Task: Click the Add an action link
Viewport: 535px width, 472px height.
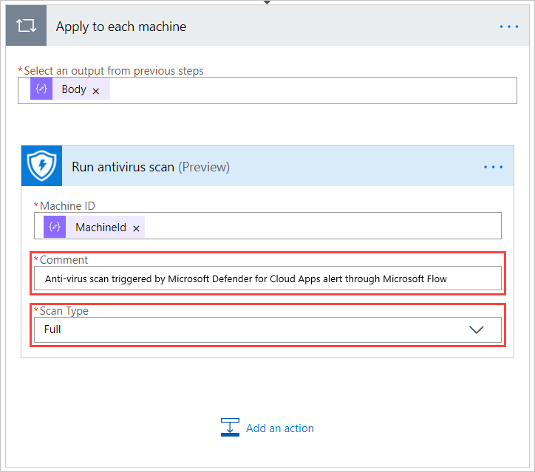Action: click(x=280, y=428)
